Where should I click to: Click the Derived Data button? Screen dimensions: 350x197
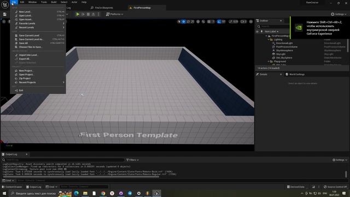point(295,187)
